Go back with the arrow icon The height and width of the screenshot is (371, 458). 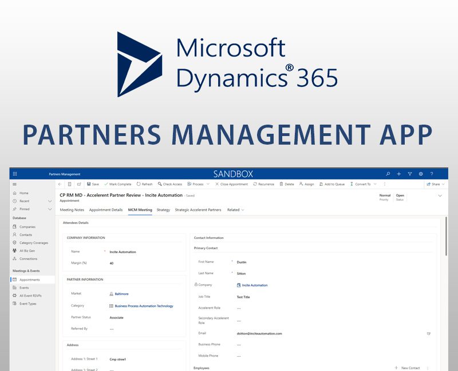pos(60,184)
